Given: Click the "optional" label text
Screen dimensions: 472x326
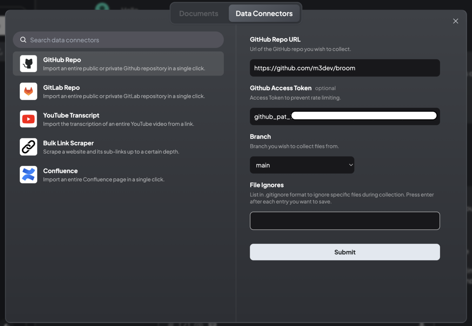Looking at the screenshot, I should [x=325, y=89].
